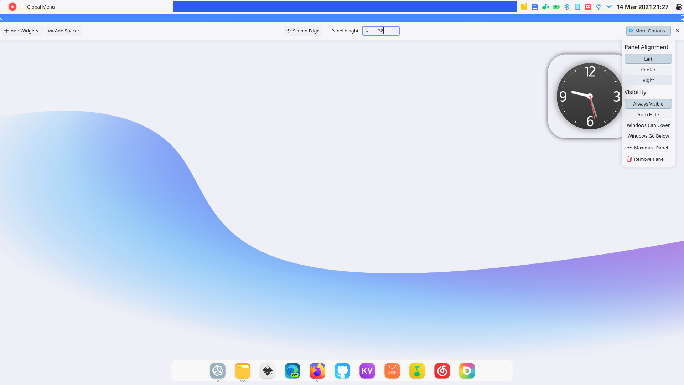The height and width of the screenshot is (385, 684).
Task: Increase panel height with the plus button
Action: (395, 31)
